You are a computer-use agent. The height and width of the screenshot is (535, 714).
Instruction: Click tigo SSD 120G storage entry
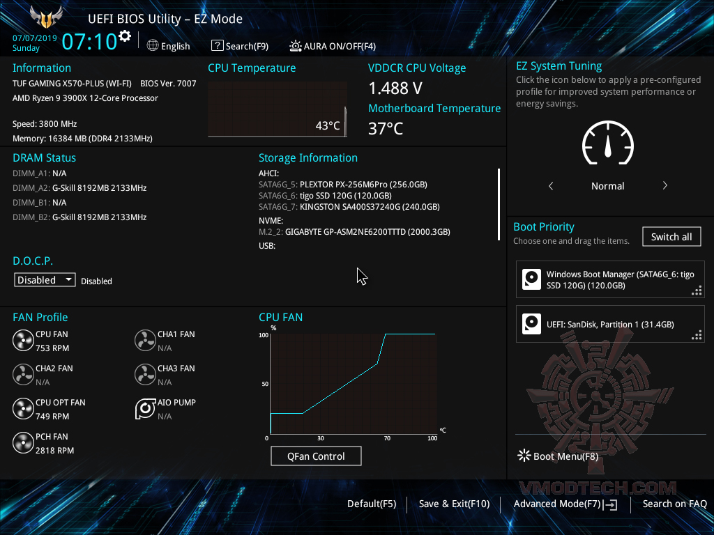325,196
